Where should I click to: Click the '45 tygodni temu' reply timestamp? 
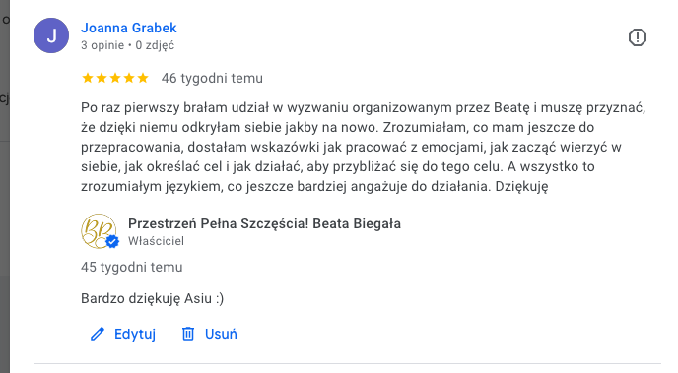click(131, 268)
